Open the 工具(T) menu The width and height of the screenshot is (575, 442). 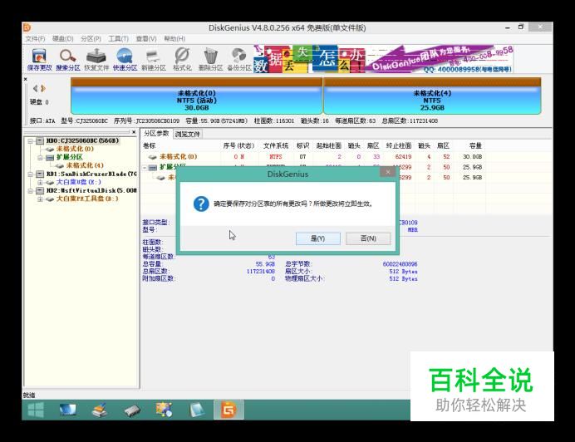[x=118, y=38]
